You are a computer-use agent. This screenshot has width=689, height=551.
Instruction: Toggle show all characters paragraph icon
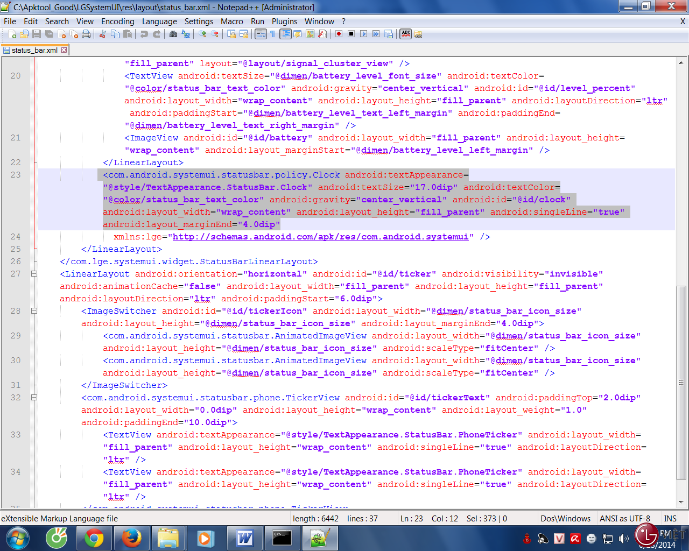pos(272,34)
